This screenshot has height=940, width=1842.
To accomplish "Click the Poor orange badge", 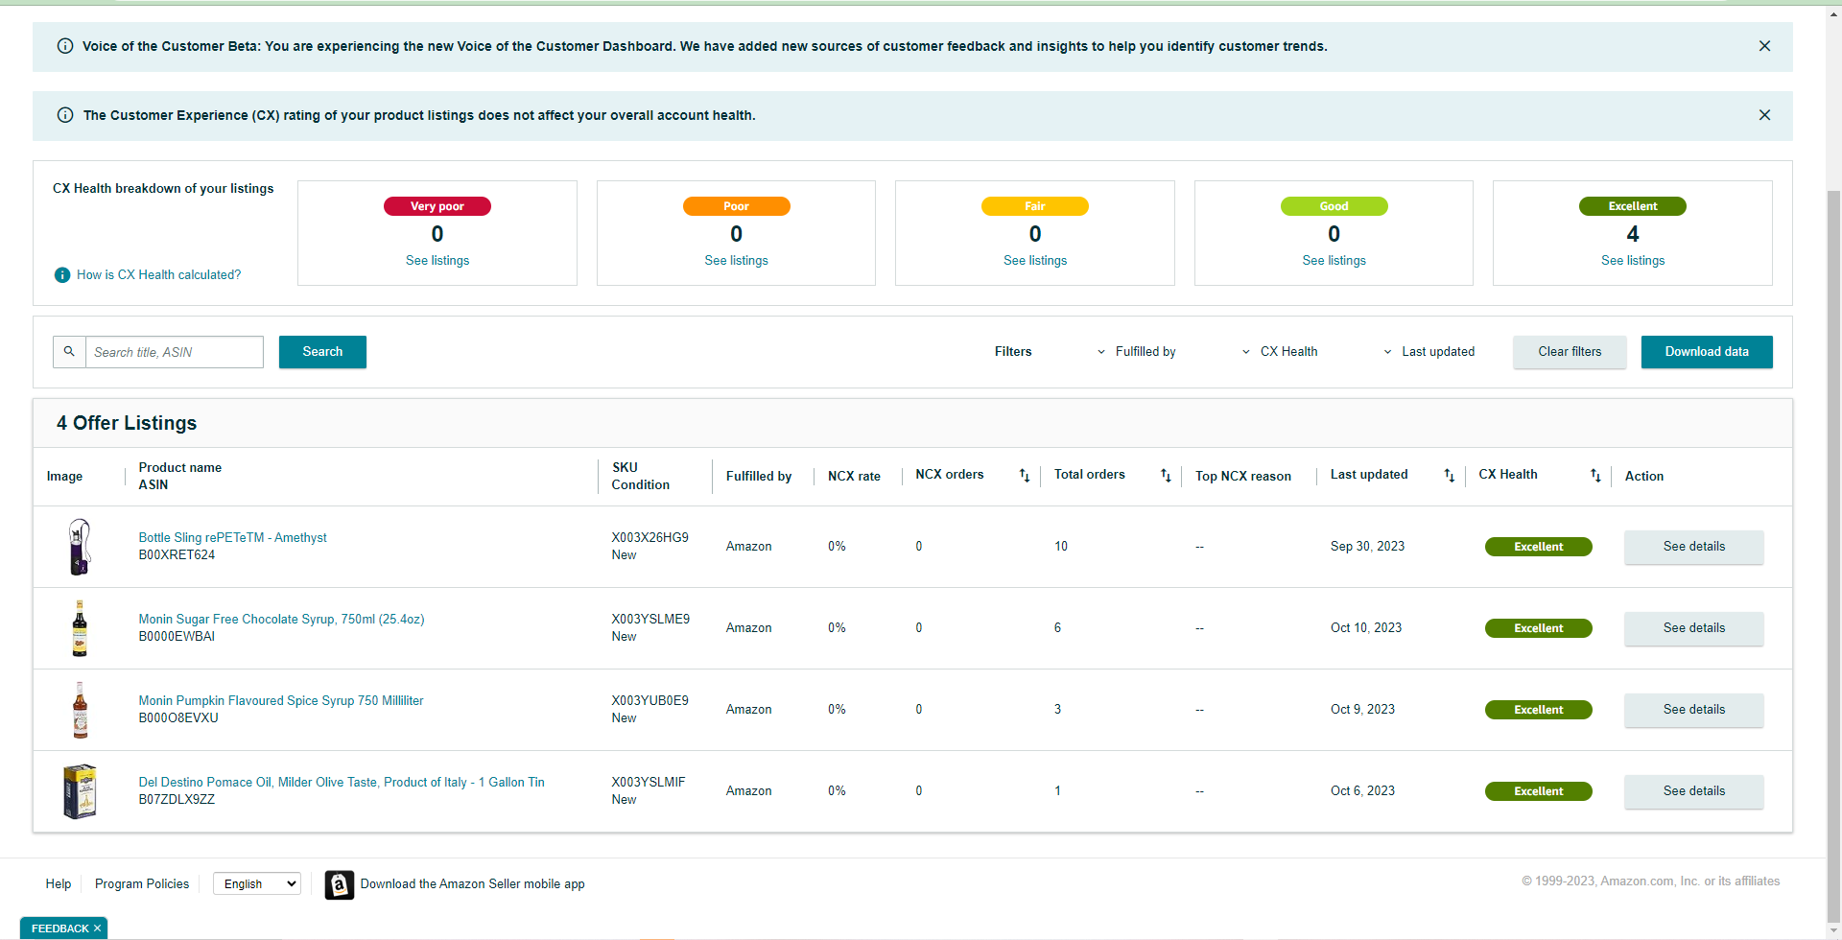I will [x=736, y=206].
